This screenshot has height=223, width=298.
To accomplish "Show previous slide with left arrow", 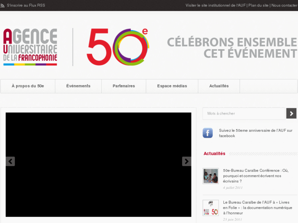I will [10, 161].
